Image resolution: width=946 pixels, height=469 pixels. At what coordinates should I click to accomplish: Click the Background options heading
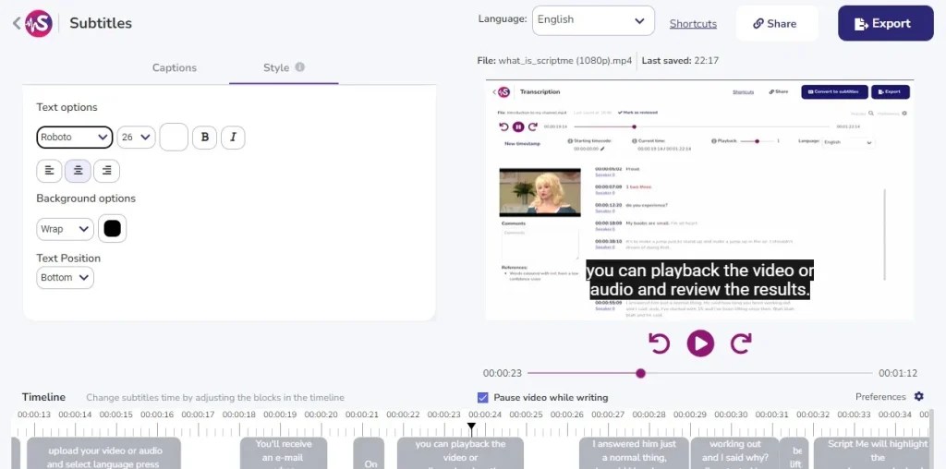pos(86,198)
